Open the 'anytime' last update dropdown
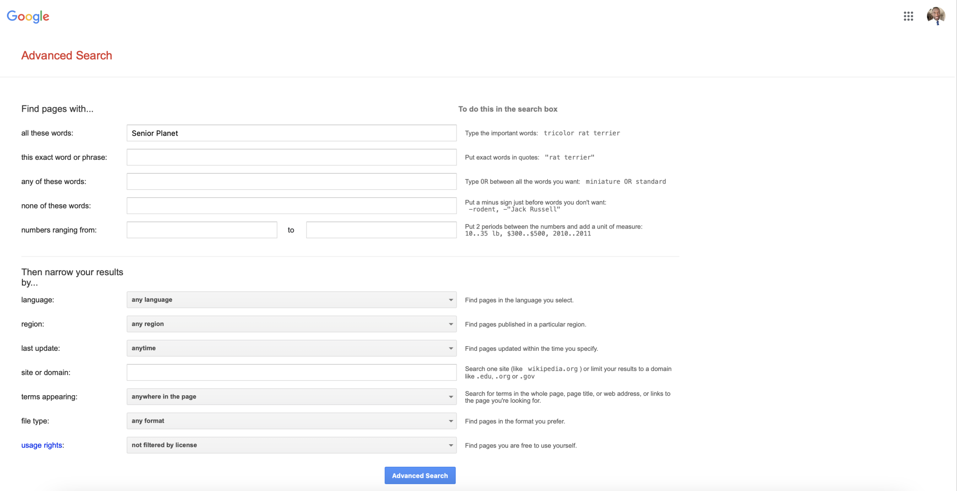The width and height of the screenshot is (957, 491). click(292, 349)
